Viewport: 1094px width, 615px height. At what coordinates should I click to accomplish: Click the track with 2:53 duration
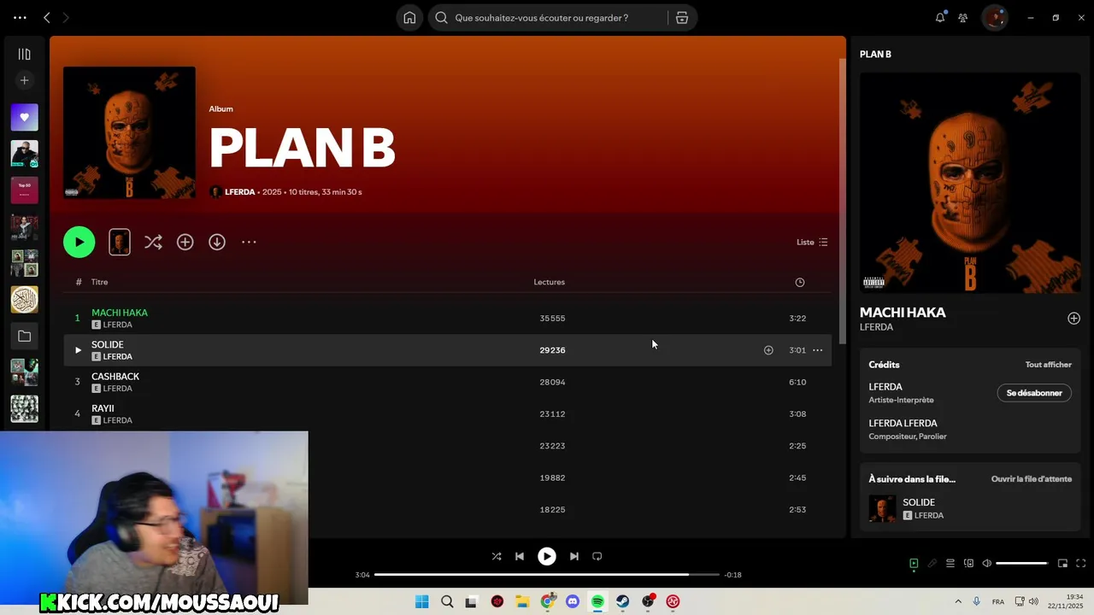click(x=797, y=510)
